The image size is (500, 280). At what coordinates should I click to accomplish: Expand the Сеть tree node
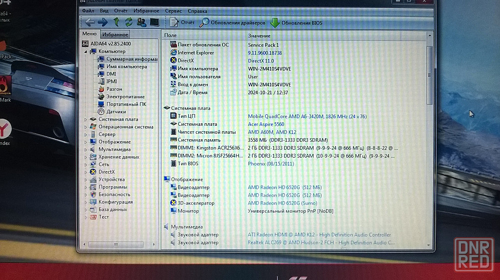coord(85,165)
